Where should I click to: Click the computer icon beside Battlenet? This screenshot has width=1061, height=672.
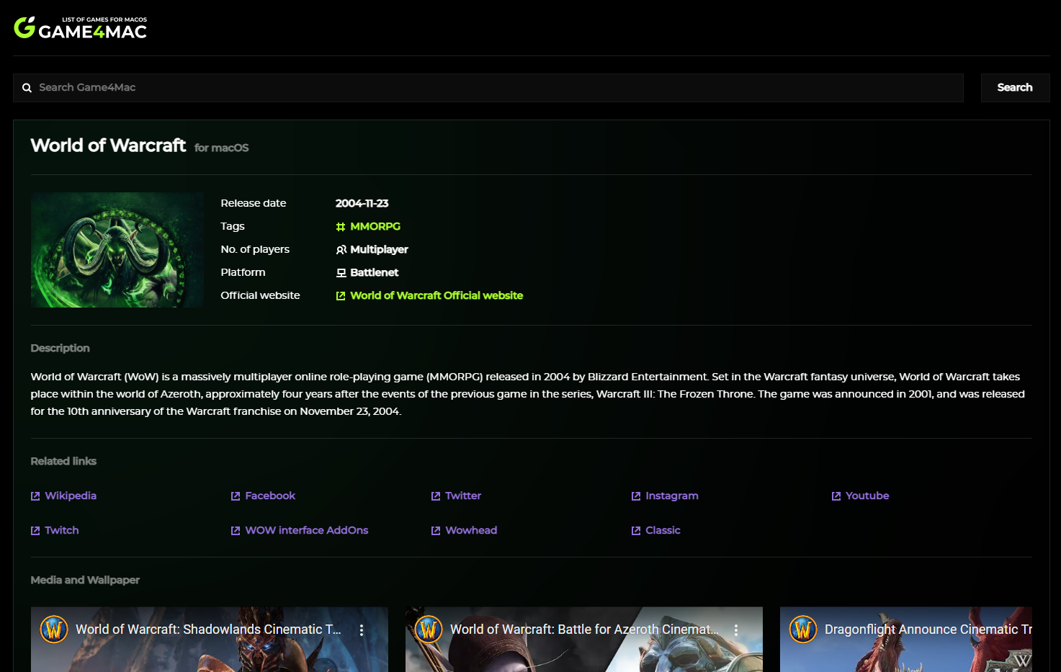click(x=341, y=272)
